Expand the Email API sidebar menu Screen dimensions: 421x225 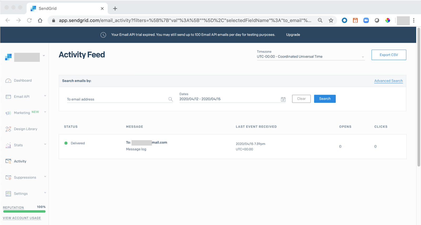pos(45,96)
